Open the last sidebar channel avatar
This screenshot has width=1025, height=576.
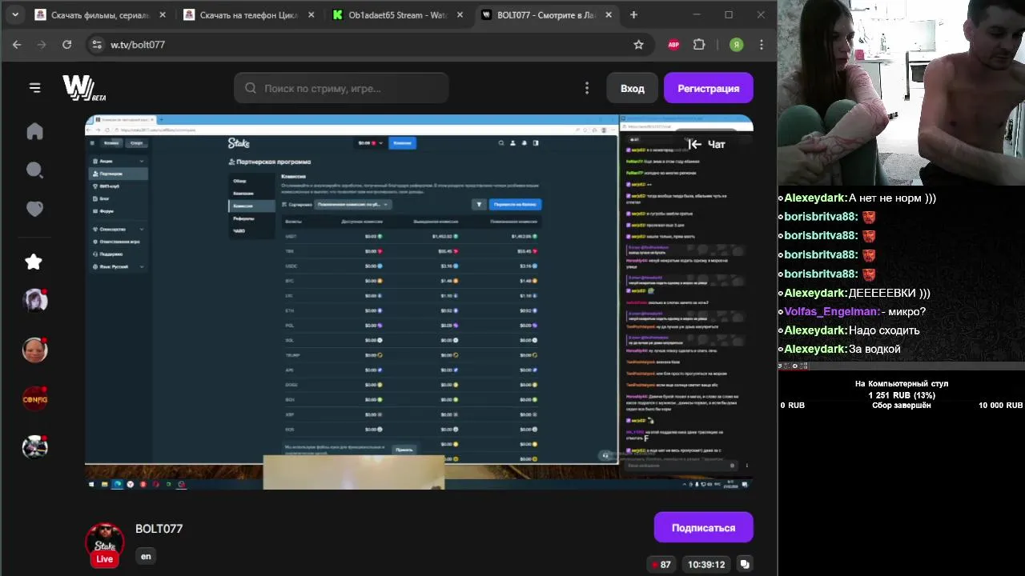pyautogui.click(x=34, y=448)
